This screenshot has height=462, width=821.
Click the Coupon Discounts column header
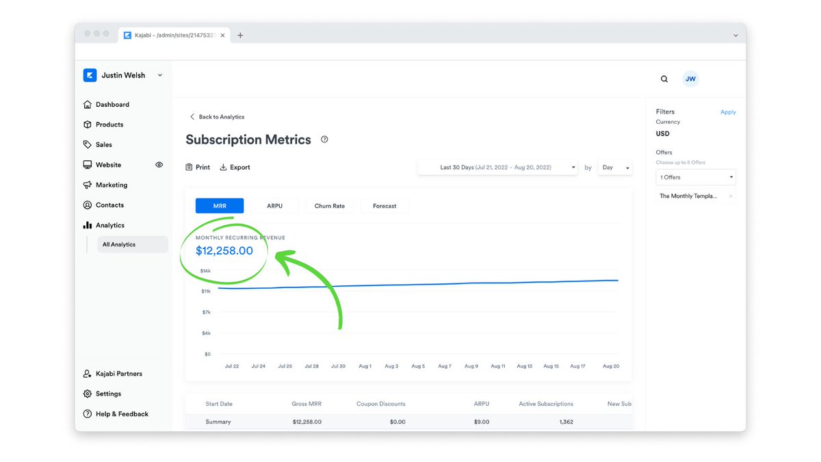coord(381,404)
